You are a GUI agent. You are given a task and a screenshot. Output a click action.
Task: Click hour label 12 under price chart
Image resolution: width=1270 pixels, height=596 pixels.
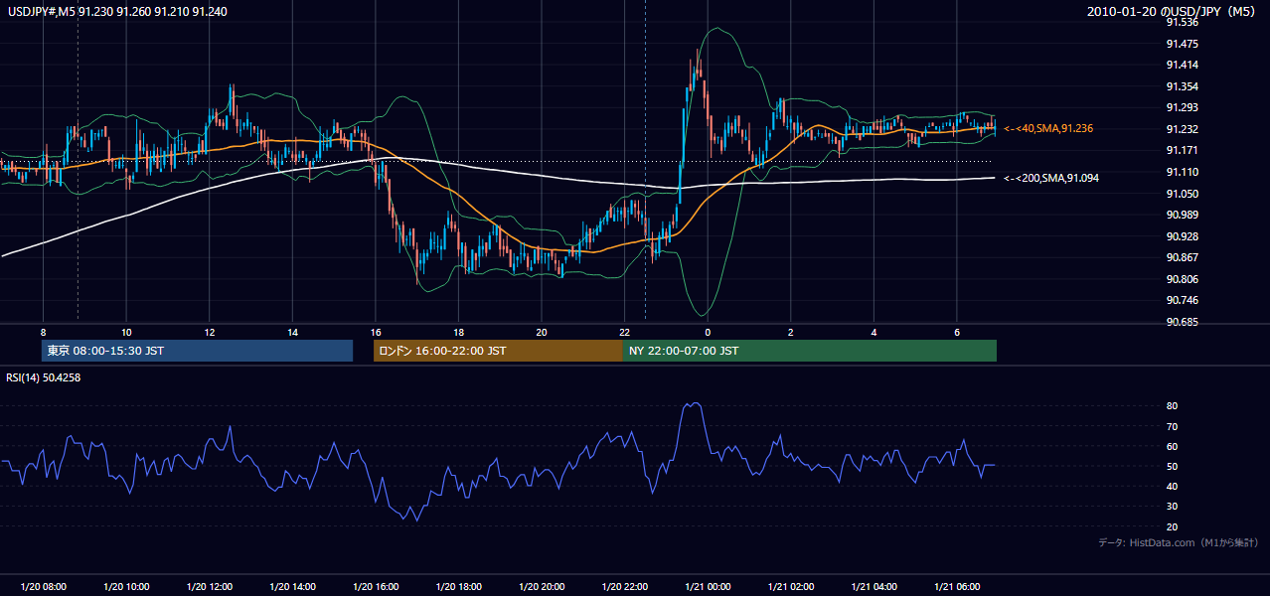210,332
